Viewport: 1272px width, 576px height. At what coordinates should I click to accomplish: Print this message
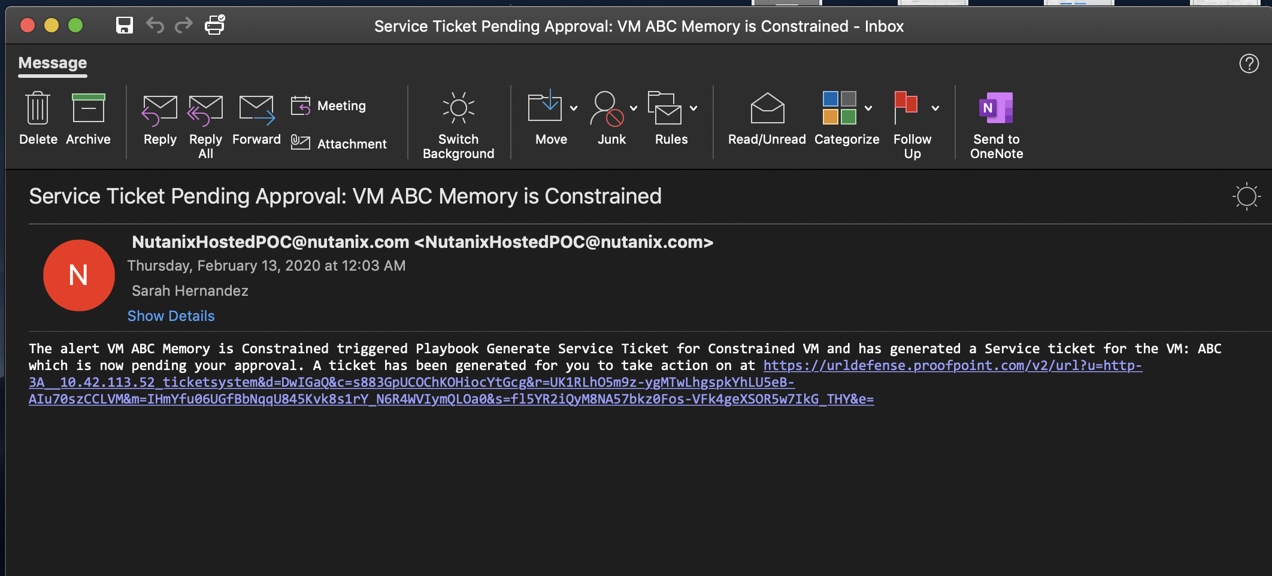click(x=215, y=25)
